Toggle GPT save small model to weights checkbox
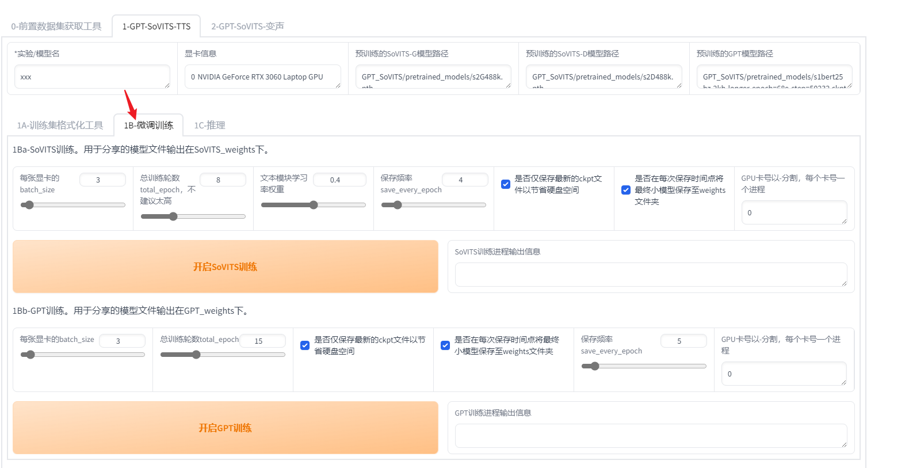 click(x=445, y=345)
